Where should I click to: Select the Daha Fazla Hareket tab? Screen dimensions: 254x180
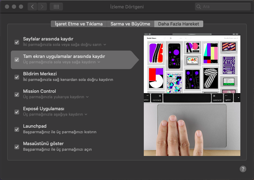pos(179,24)
